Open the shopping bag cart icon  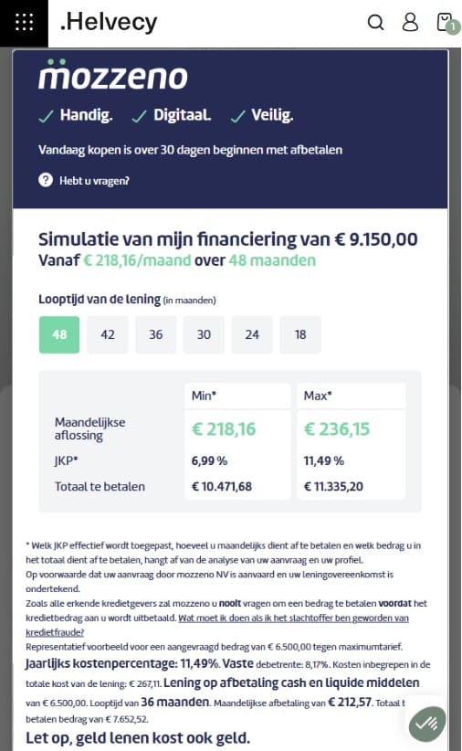tap(447, 23)
